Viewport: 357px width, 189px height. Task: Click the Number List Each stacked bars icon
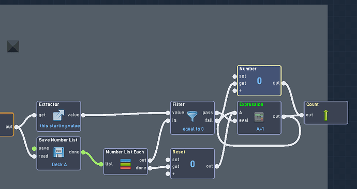[x=125, y=164]
